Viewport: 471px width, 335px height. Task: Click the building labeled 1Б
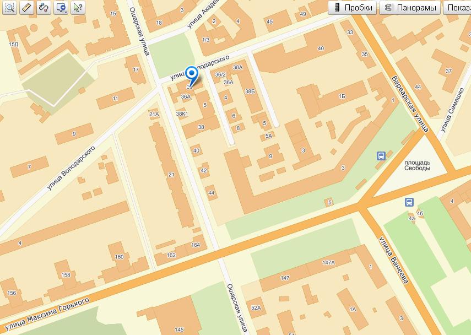[x=342, y=96]
